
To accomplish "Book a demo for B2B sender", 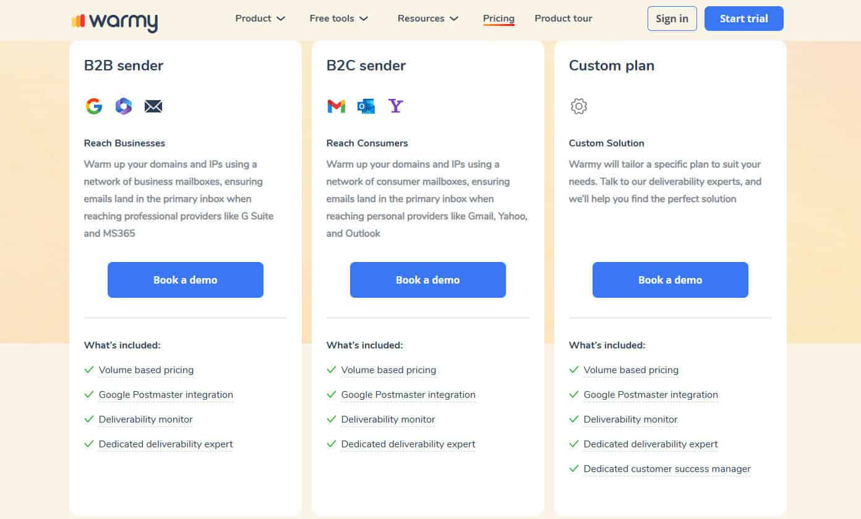I will (x=186, y=280).
